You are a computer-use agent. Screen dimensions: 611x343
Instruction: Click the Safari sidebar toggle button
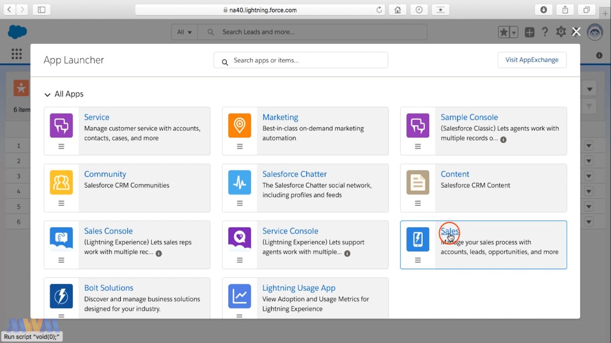(x=42, y=10)
